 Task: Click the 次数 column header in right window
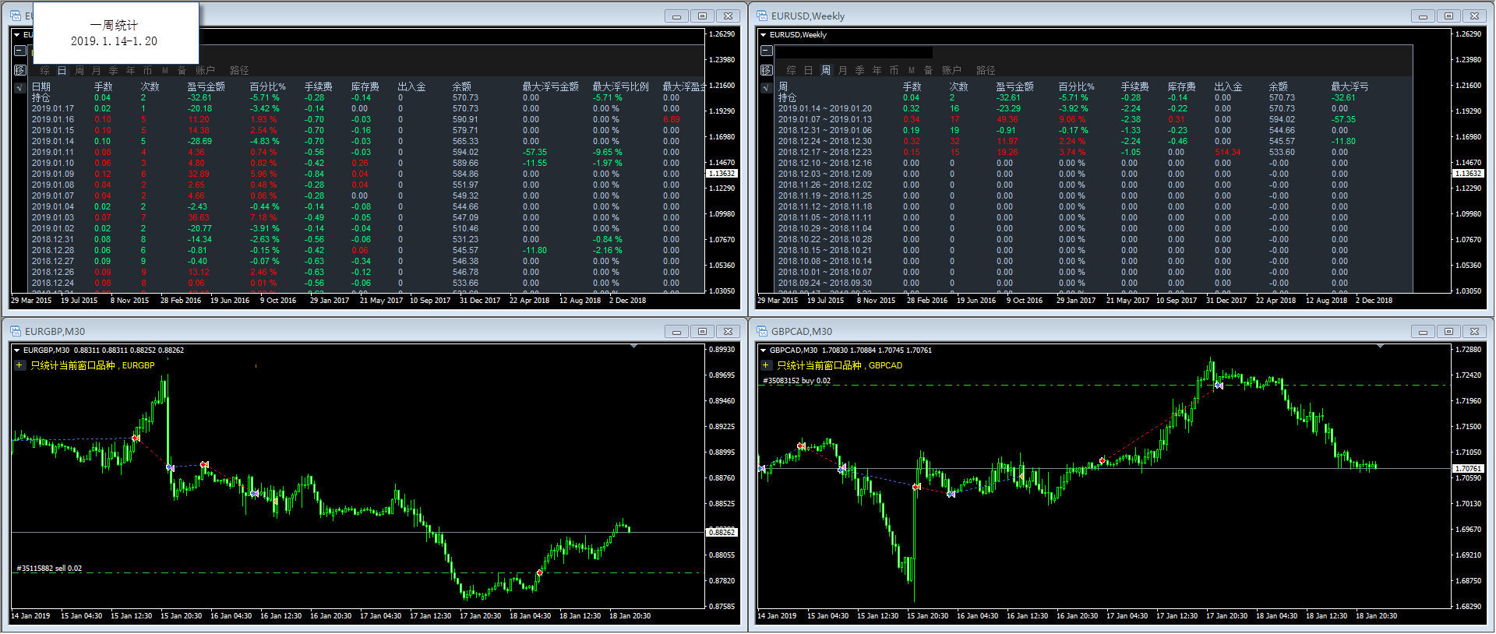959,86
